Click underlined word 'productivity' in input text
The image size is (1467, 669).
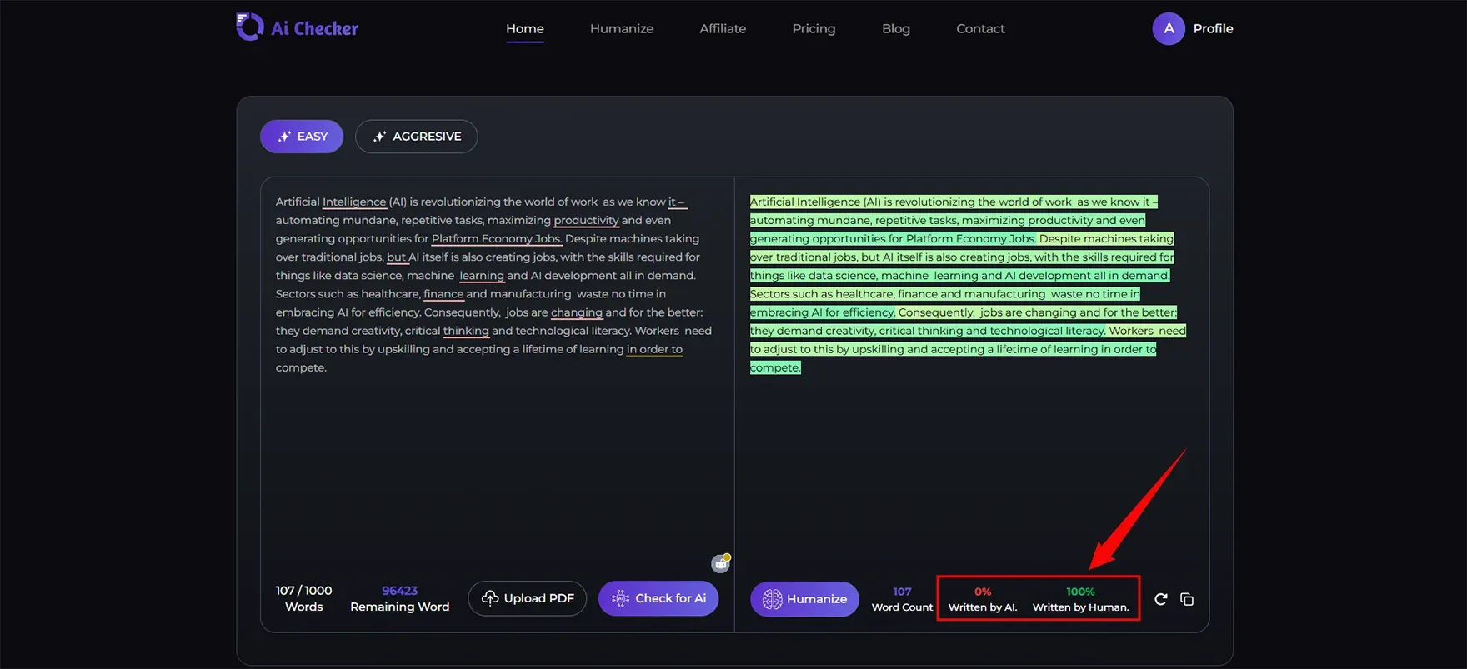[x=587, y=221]
